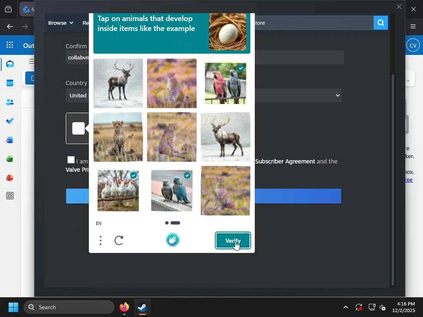Close the Steam popup window
423x317 pixels.
(399, 7)
